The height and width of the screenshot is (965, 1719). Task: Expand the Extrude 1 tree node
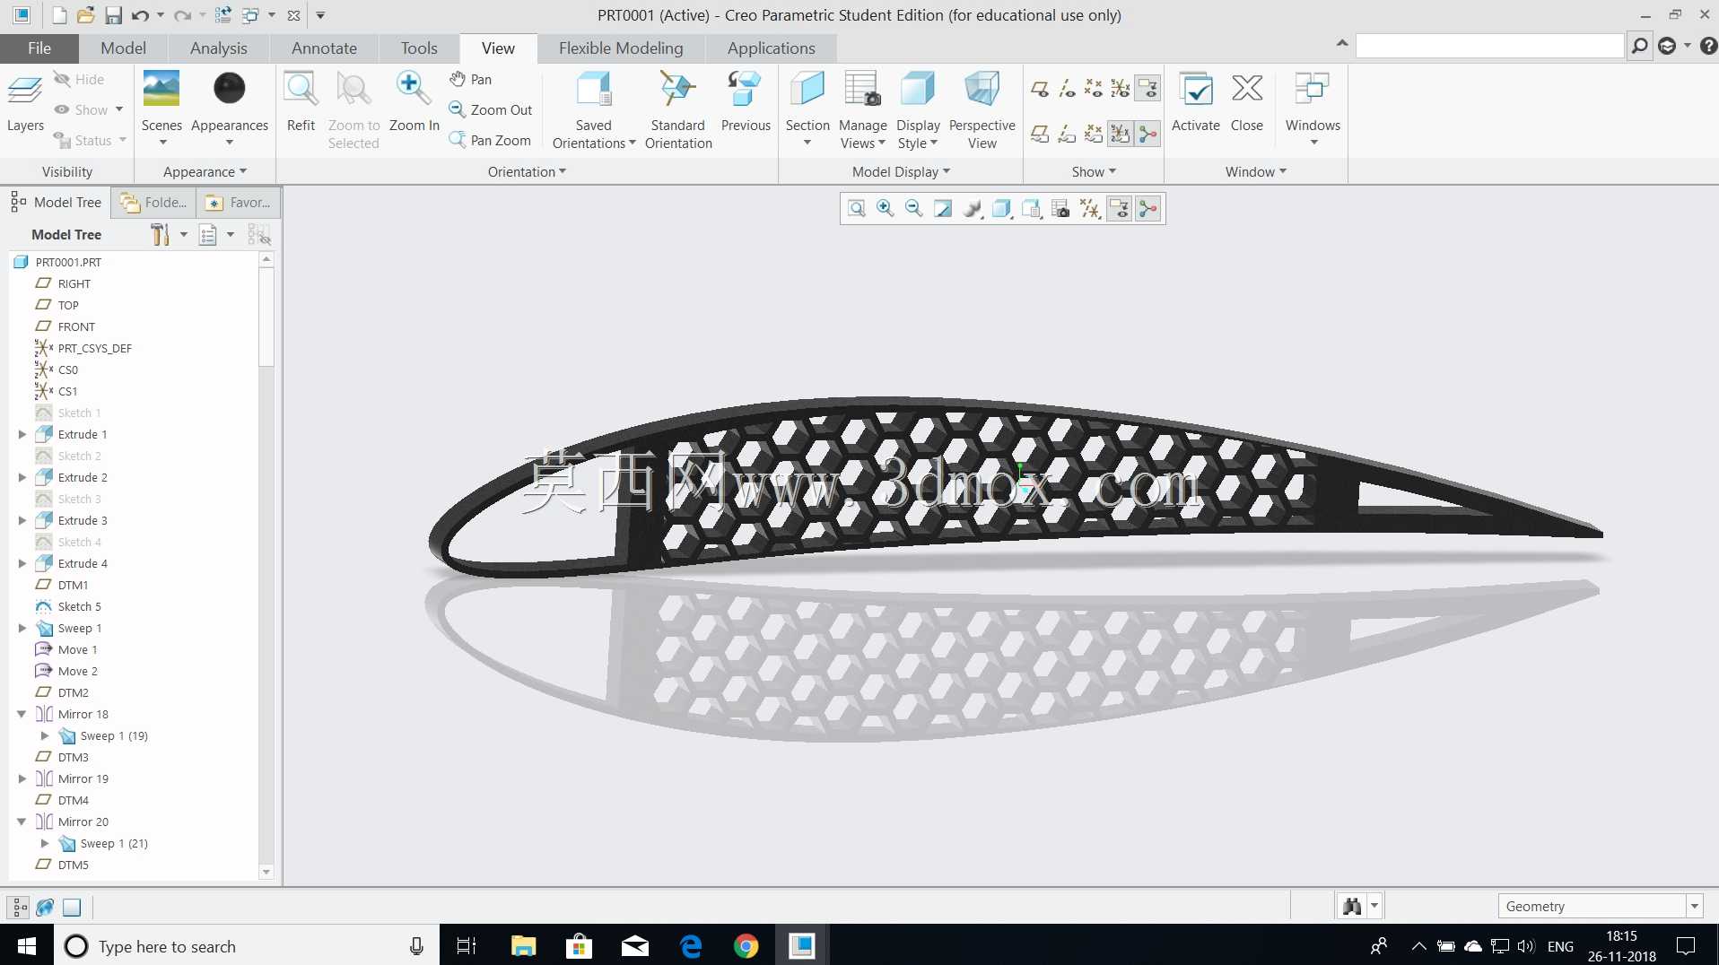coord(22,434)
